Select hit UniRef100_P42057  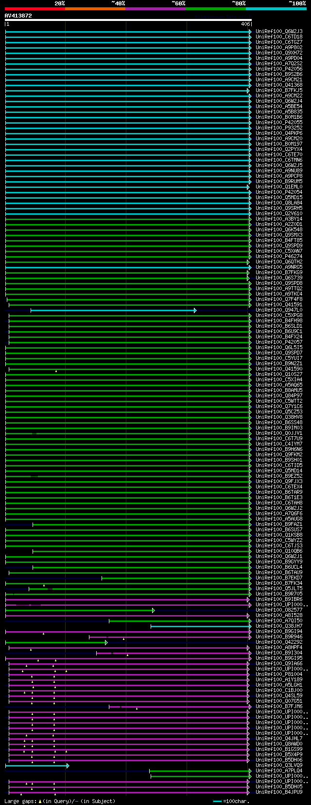(279, 342)
